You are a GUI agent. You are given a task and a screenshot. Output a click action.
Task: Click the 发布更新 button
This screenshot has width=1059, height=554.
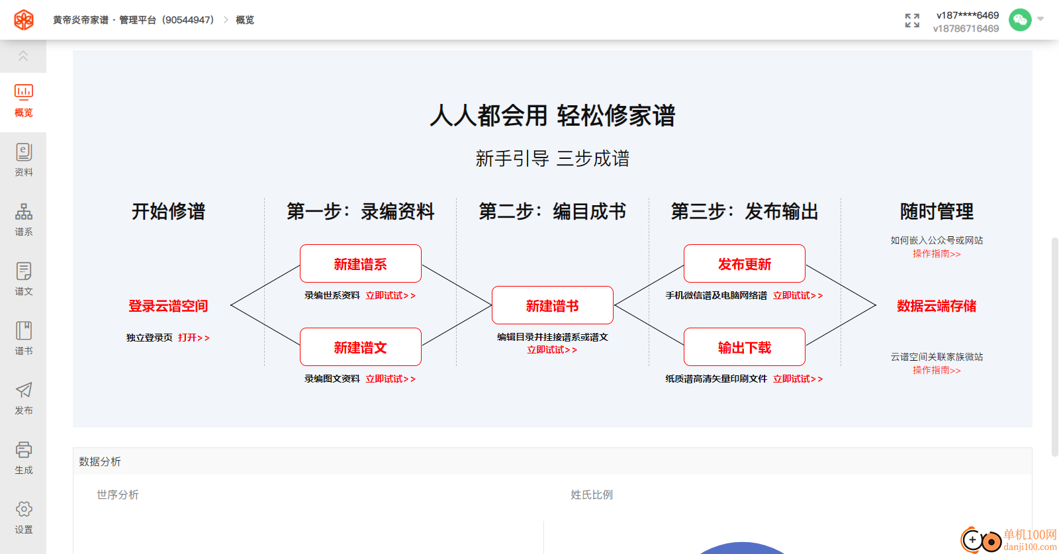coord(745,263)
